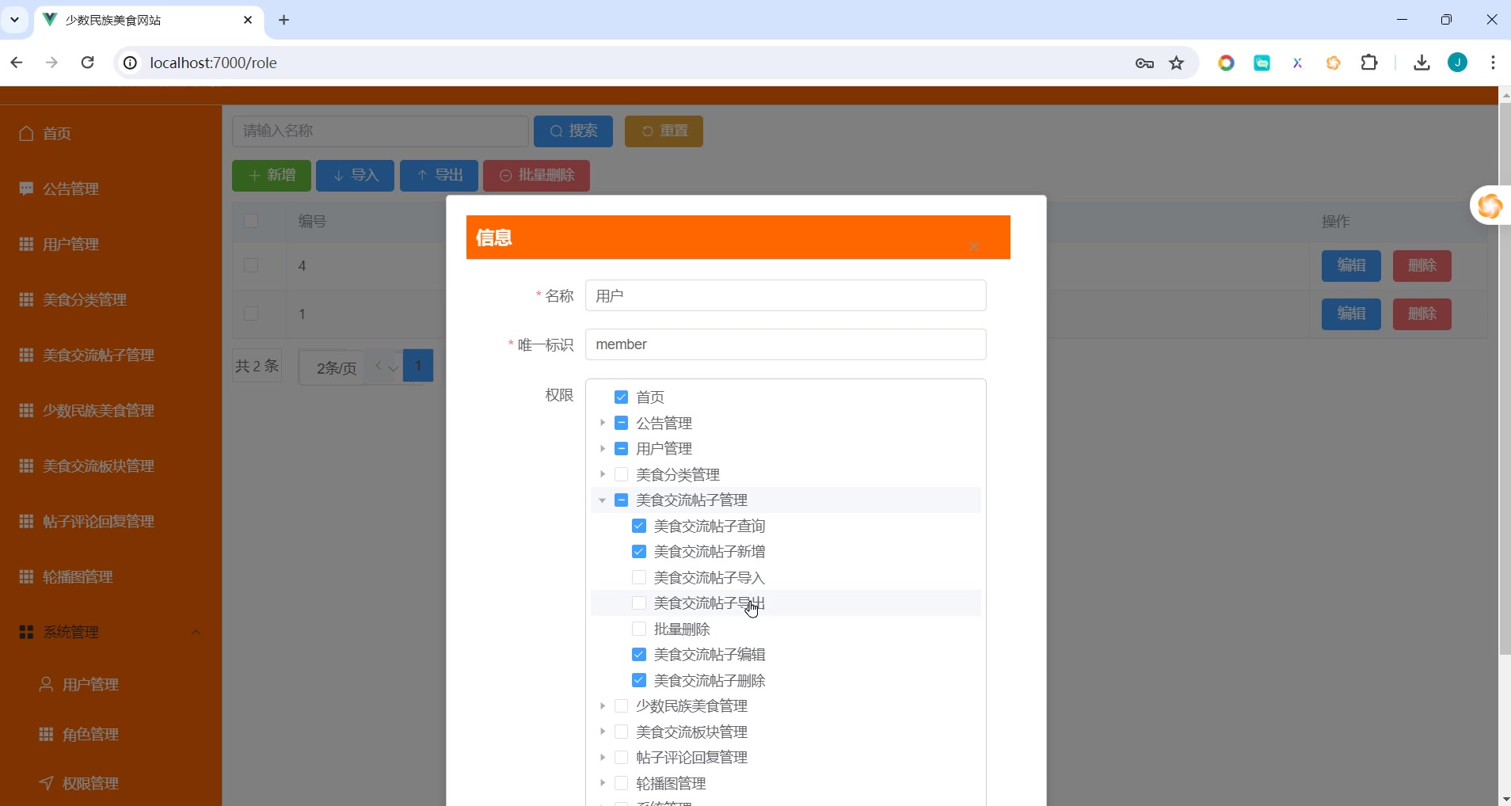Click the floating orange assistant icon at right edge
The image size is (1511, 806).
pyautogui.click(x=1490, y=206)
